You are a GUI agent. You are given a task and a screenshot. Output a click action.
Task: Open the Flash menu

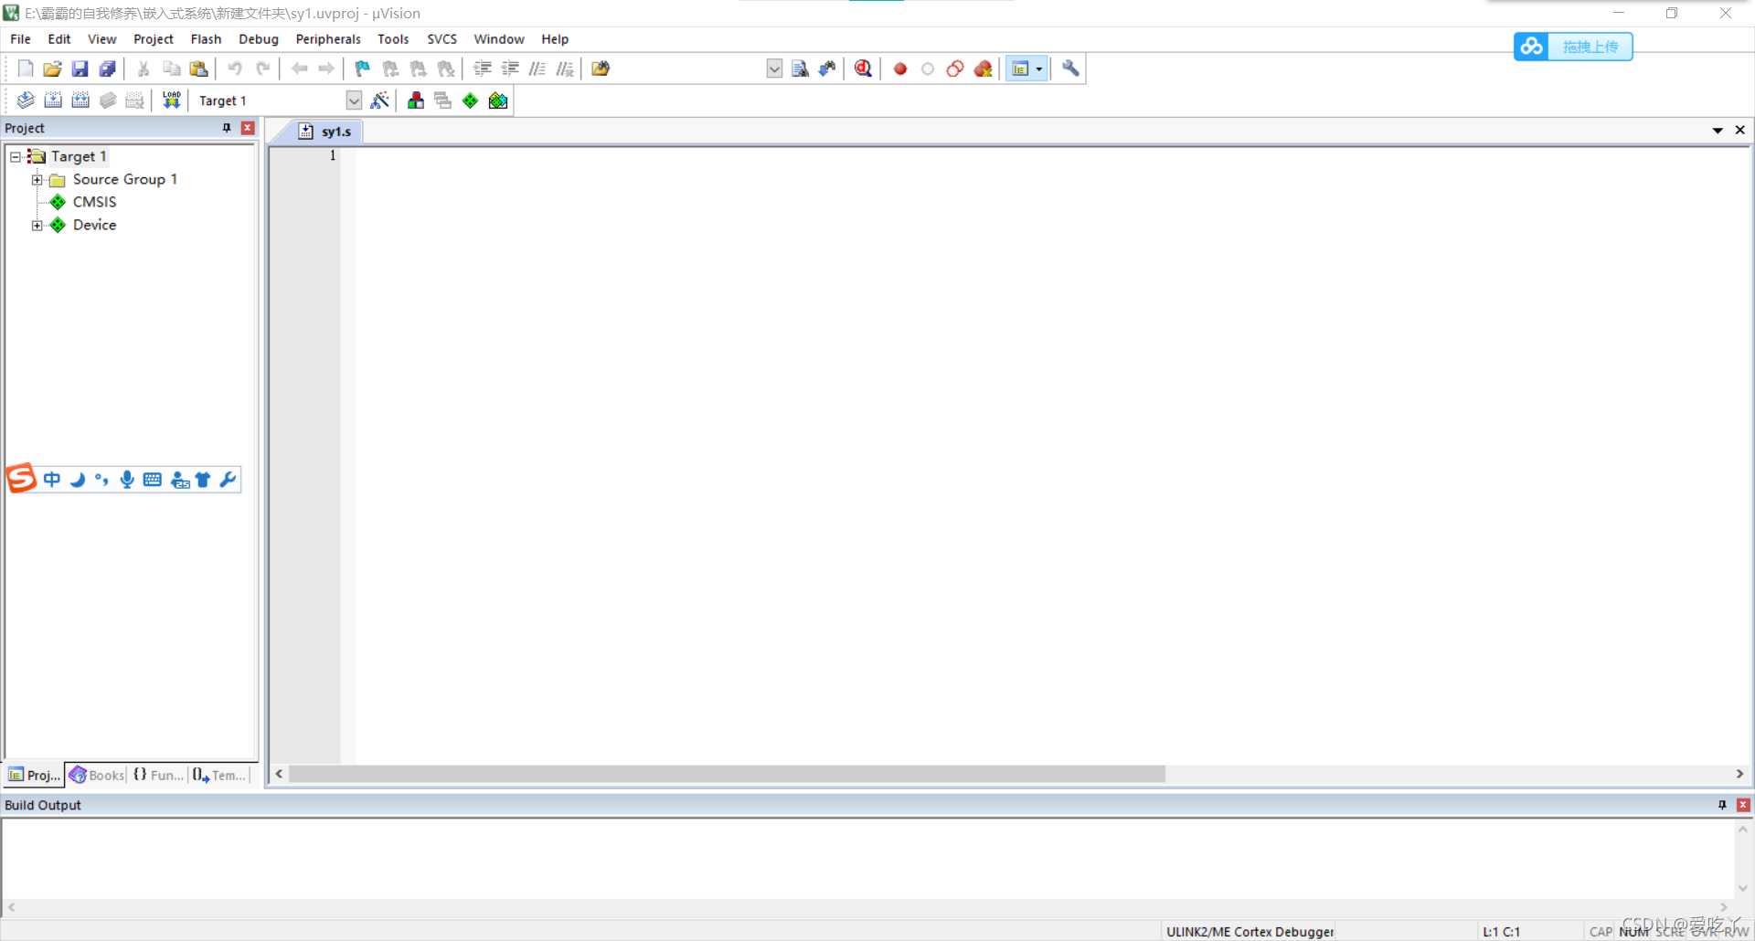tap(206, 39)
